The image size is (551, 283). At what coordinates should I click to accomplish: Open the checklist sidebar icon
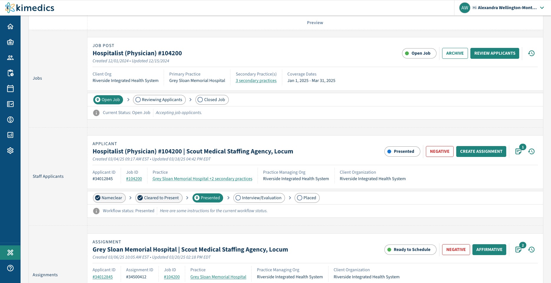[10, 104]
